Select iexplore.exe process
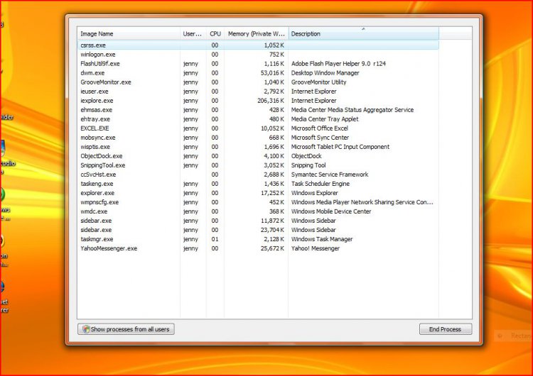Screen dimensions: 533x376 coord(258,101)
